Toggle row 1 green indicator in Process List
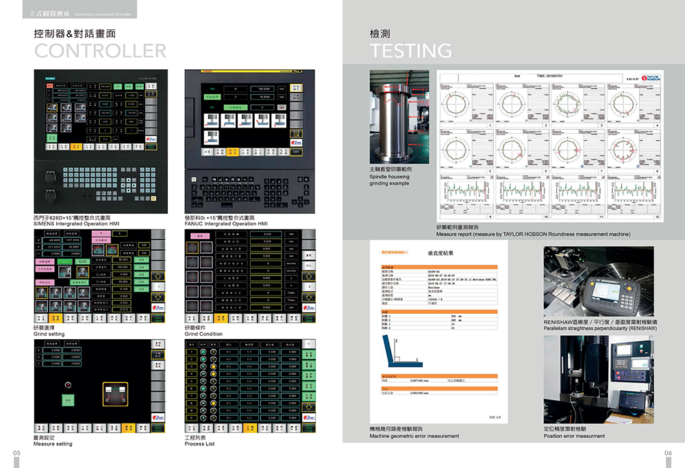The height and width of the screenshot is (468, 685). pos(205,351)
